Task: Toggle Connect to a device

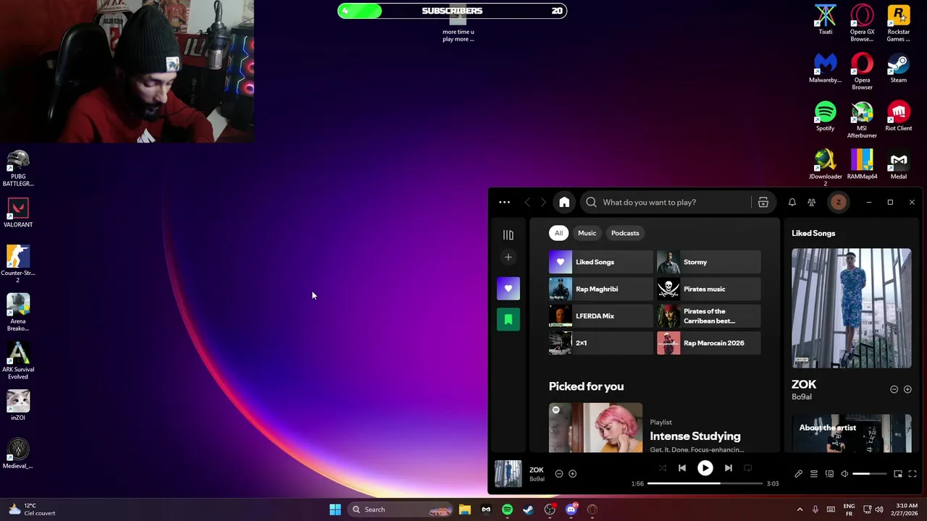Action: tap(829, 474)
